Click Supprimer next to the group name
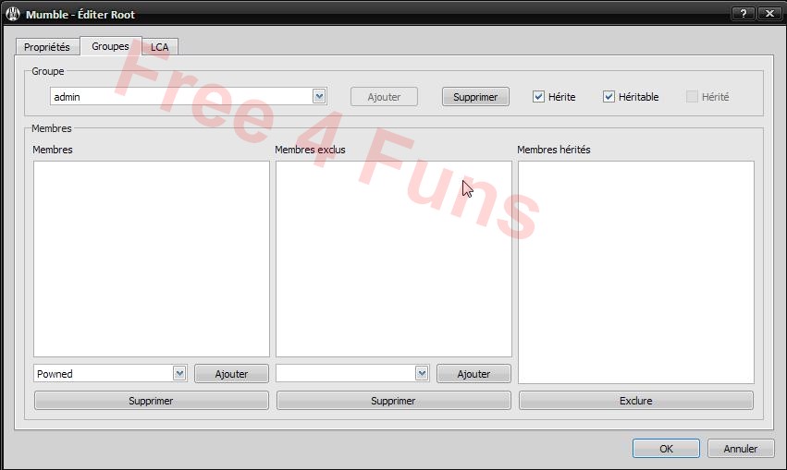The image size is (787, 470). pos(475,97)
